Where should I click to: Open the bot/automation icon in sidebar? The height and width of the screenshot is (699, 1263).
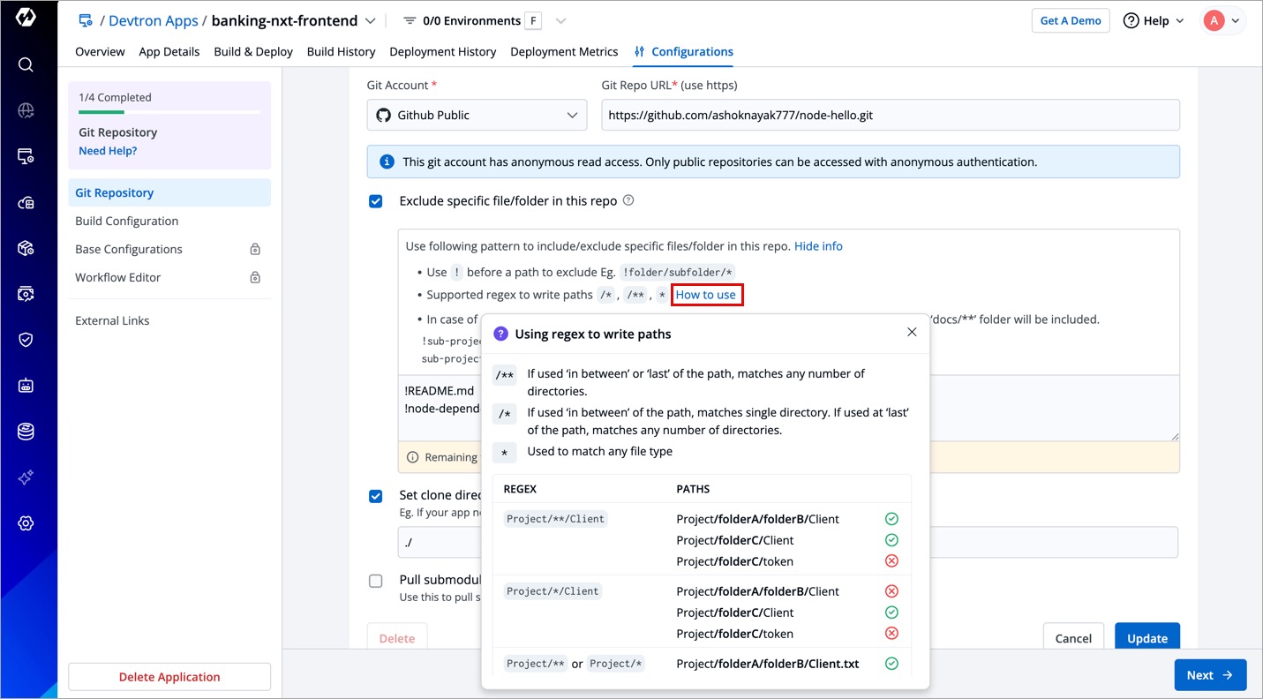pyautogui.click(x=26, y=386)
